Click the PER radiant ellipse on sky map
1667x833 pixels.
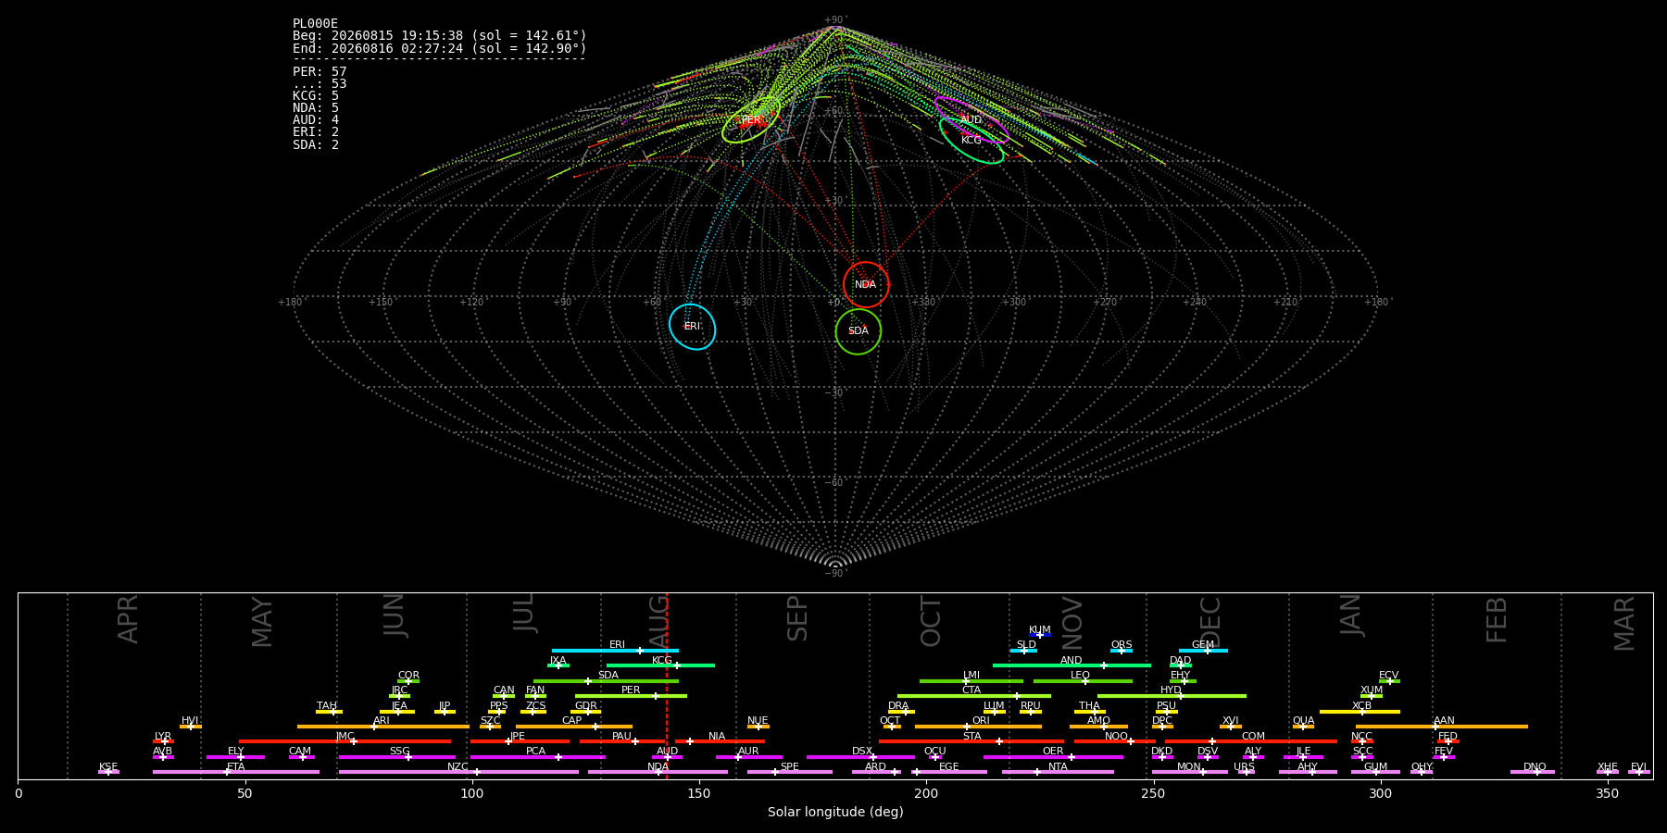point(751,120)
